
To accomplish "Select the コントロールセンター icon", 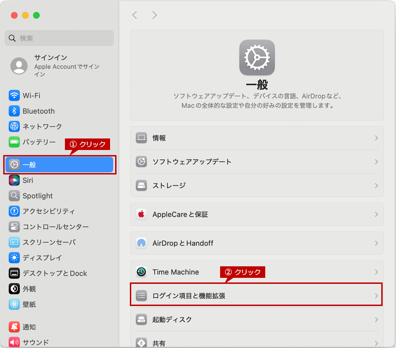I will click(14, 227).
